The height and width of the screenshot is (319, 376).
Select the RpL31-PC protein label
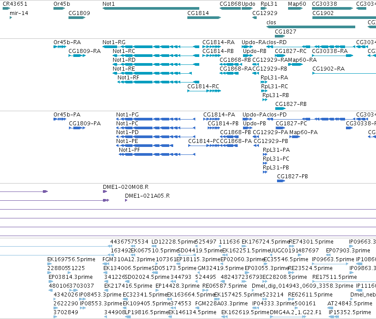pyautogui.click(x=276, y=159)
